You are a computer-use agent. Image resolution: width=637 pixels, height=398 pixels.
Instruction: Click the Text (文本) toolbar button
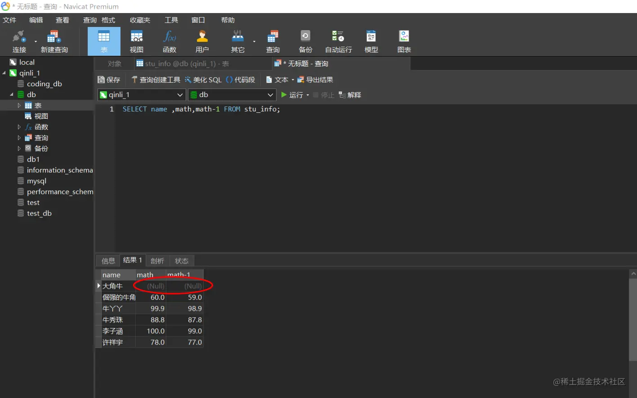[x=277, y=80]
